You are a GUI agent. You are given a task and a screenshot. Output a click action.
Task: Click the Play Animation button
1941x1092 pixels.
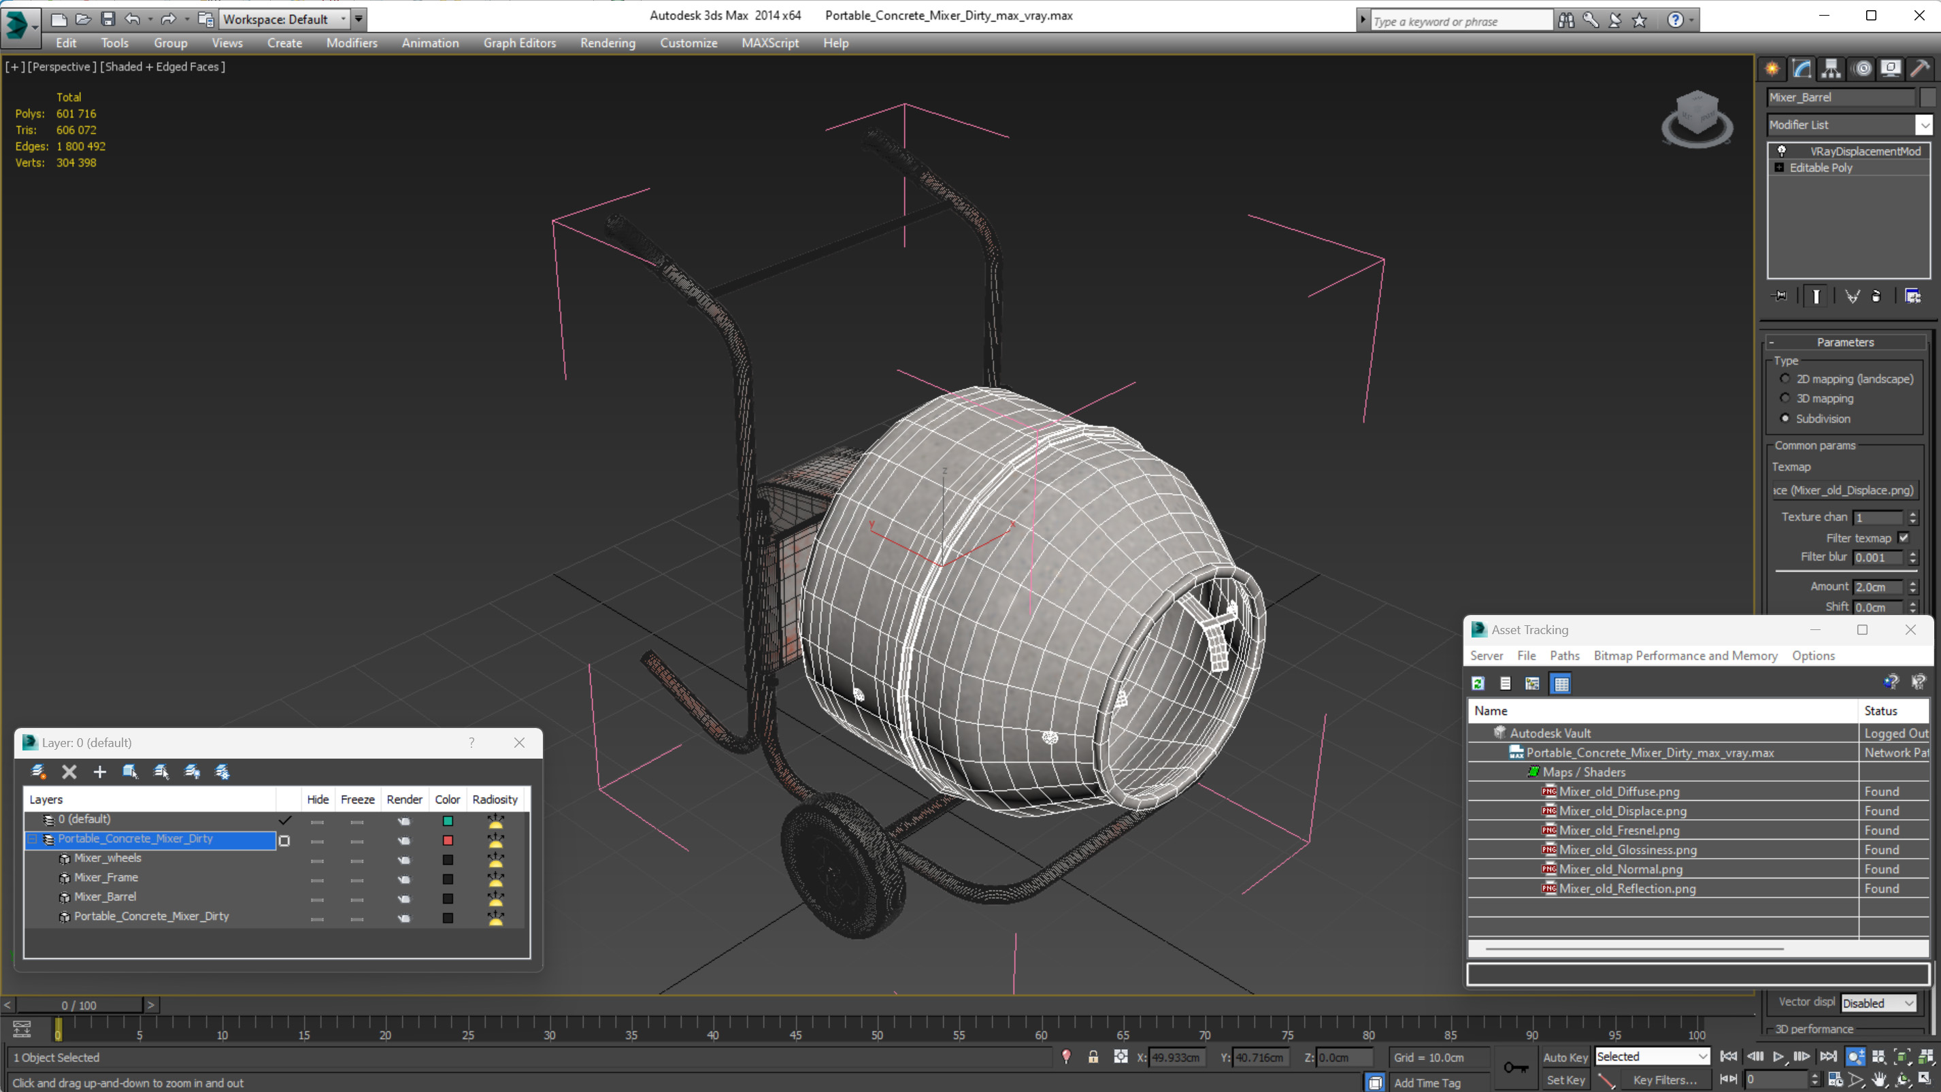click(x=1778, y=1057)
